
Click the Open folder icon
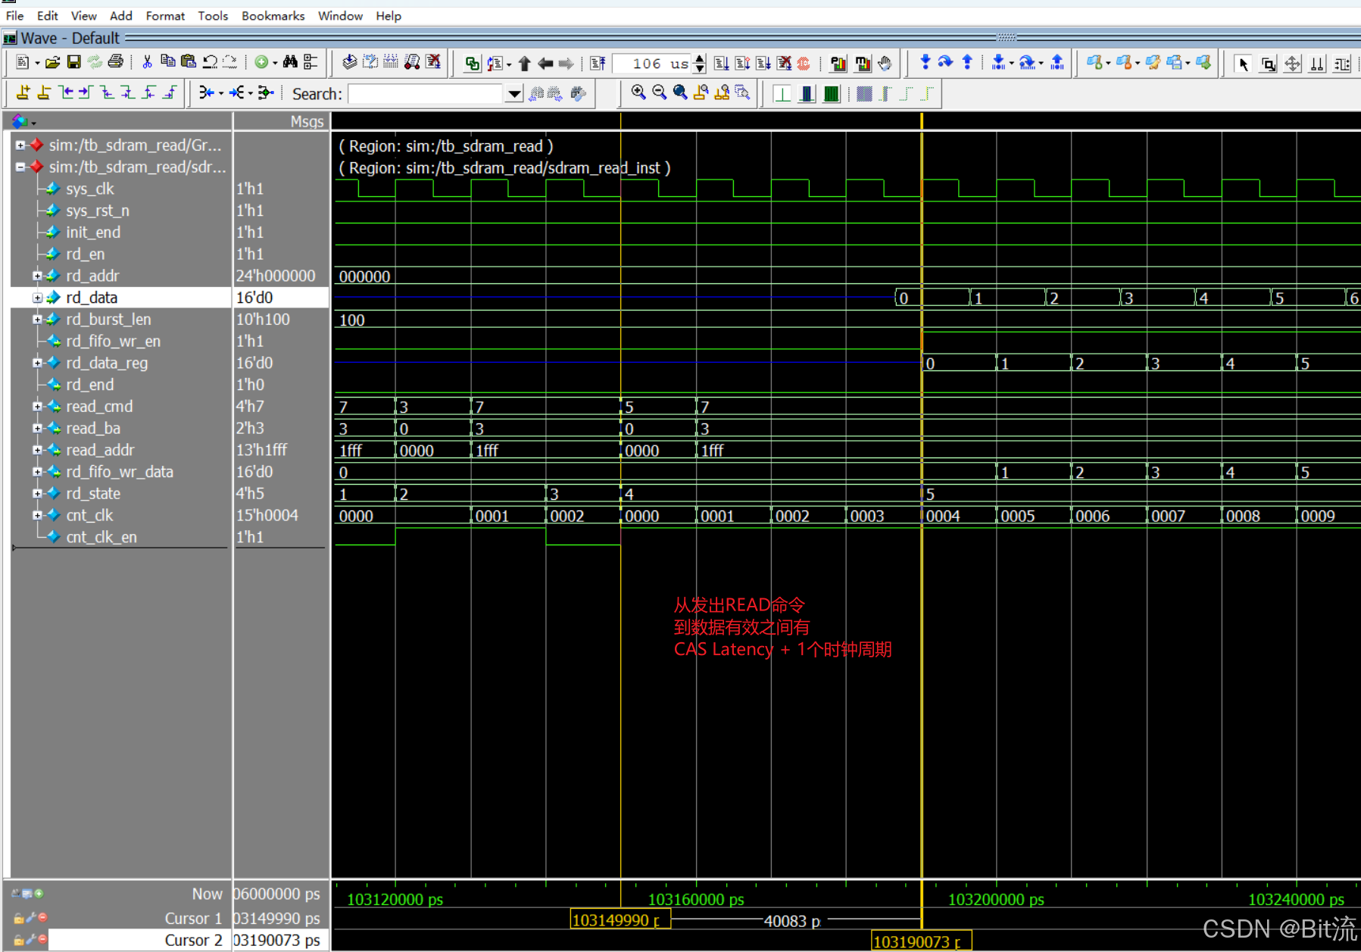coord(52,62)
